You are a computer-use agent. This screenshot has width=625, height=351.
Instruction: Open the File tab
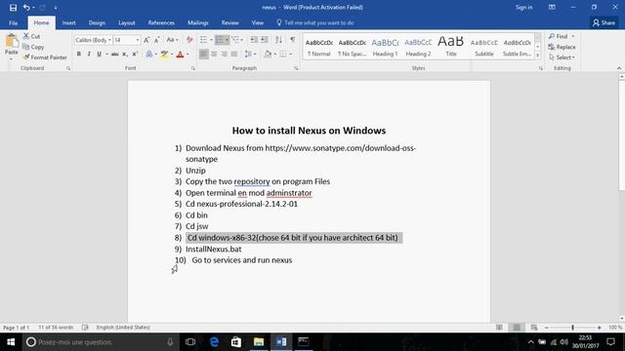[x=13, y=23]
